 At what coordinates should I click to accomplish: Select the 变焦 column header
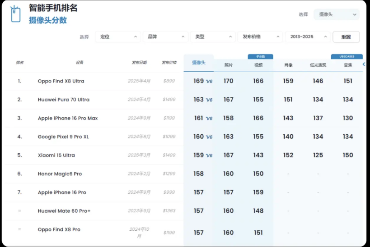point(348,65)
